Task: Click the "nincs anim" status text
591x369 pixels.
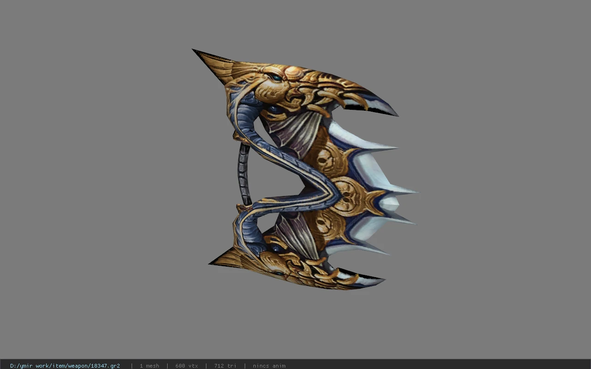Action: tap(269, 366)
